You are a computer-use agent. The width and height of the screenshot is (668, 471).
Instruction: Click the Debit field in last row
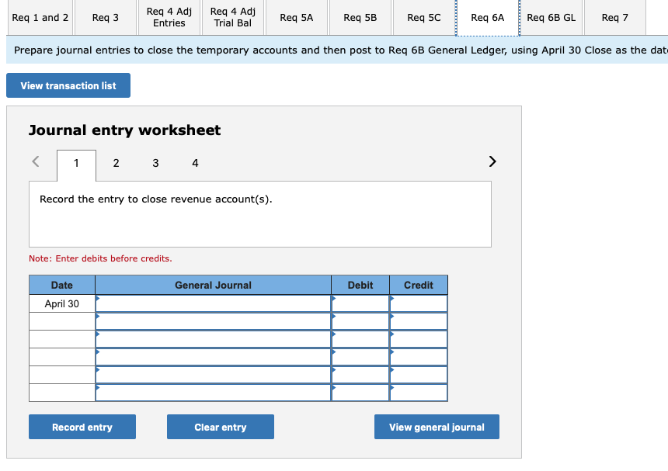(x=360, y=393)
